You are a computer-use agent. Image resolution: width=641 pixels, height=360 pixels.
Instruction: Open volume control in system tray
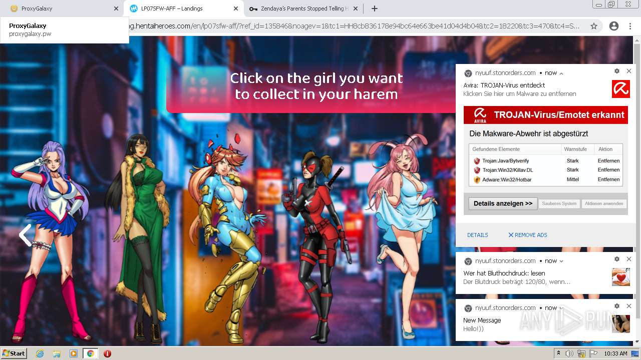[570, 353]
